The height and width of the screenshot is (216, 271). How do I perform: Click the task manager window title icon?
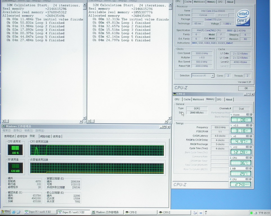(x=3, y=126)
